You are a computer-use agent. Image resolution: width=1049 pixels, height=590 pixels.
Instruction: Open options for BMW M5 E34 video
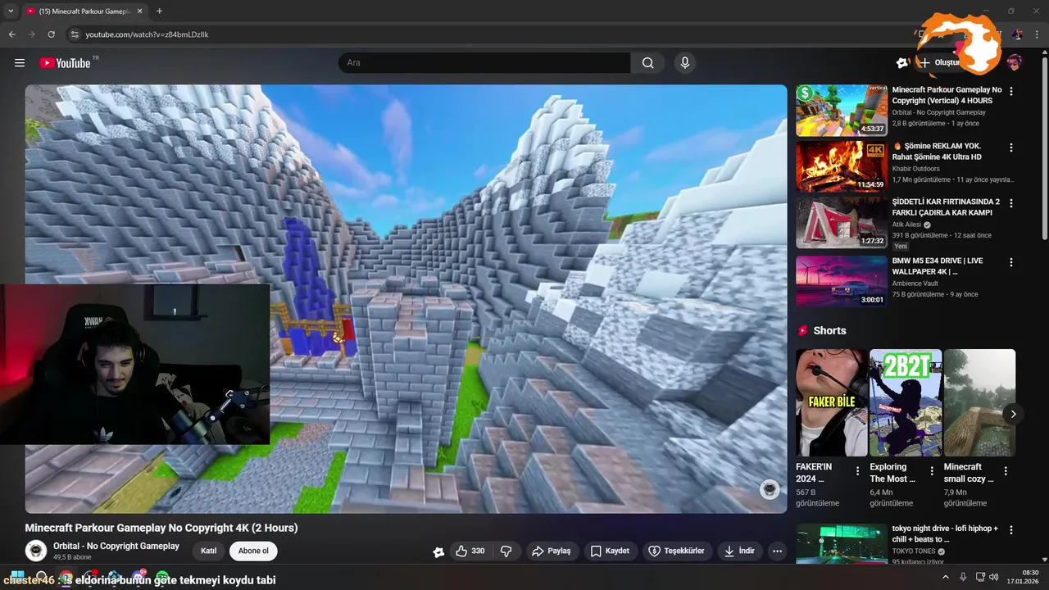point(1011,262)
